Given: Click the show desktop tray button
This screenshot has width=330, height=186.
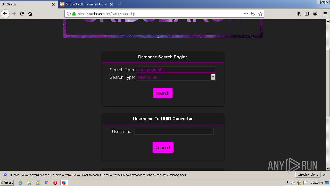Looking at the screenshot, I should click(327, 183).
